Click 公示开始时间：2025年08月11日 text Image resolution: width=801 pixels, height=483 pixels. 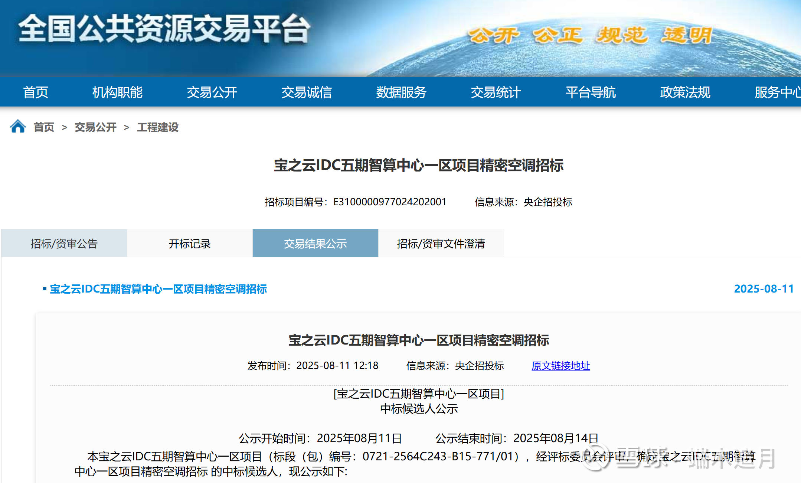[x=320, y=438]
